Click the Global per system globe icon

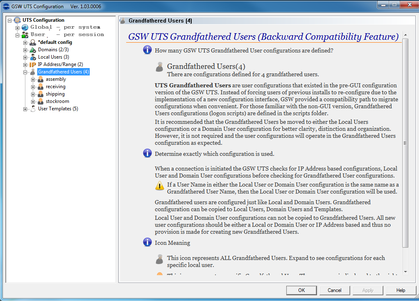tap(25, 27)
